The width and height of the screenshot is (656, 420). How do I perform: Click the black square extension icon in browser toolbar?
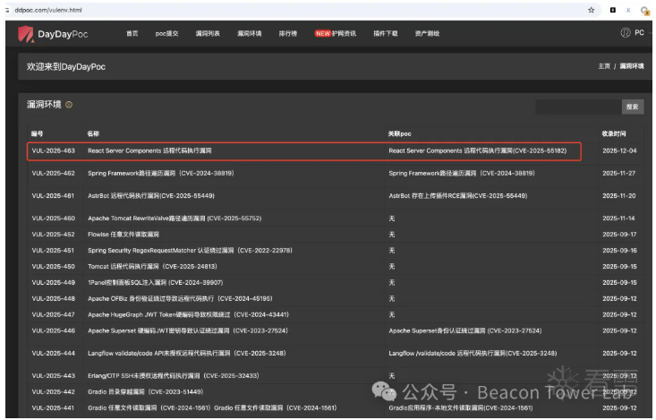(612, 10)
